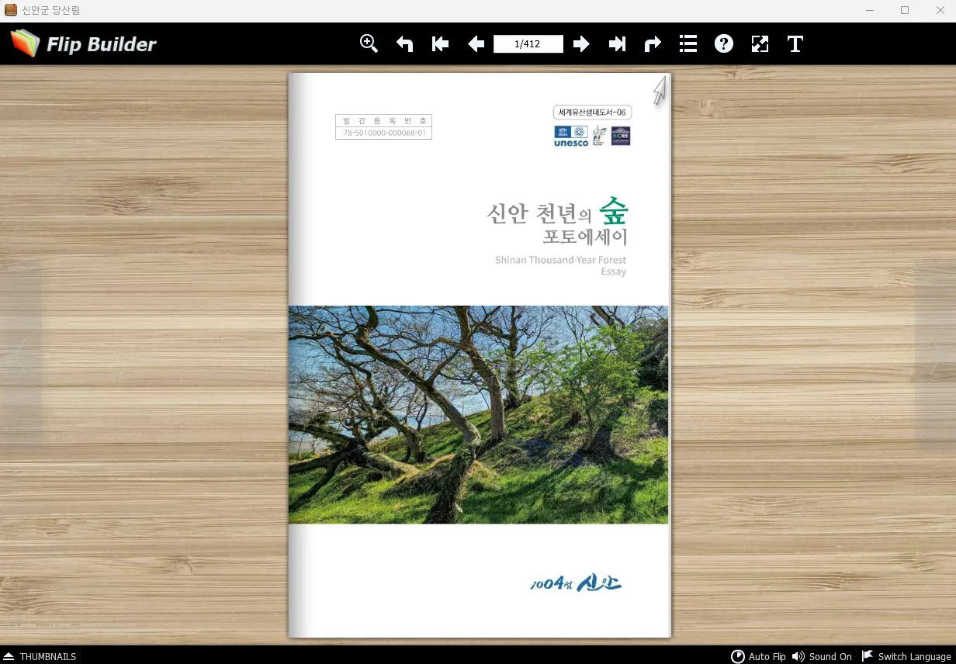The height and width of the screenshot is (664, 956).
Task: Enable fullscreen mode
Action: 760,44
